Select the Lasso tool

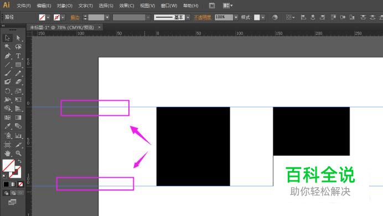click(18, 47)
